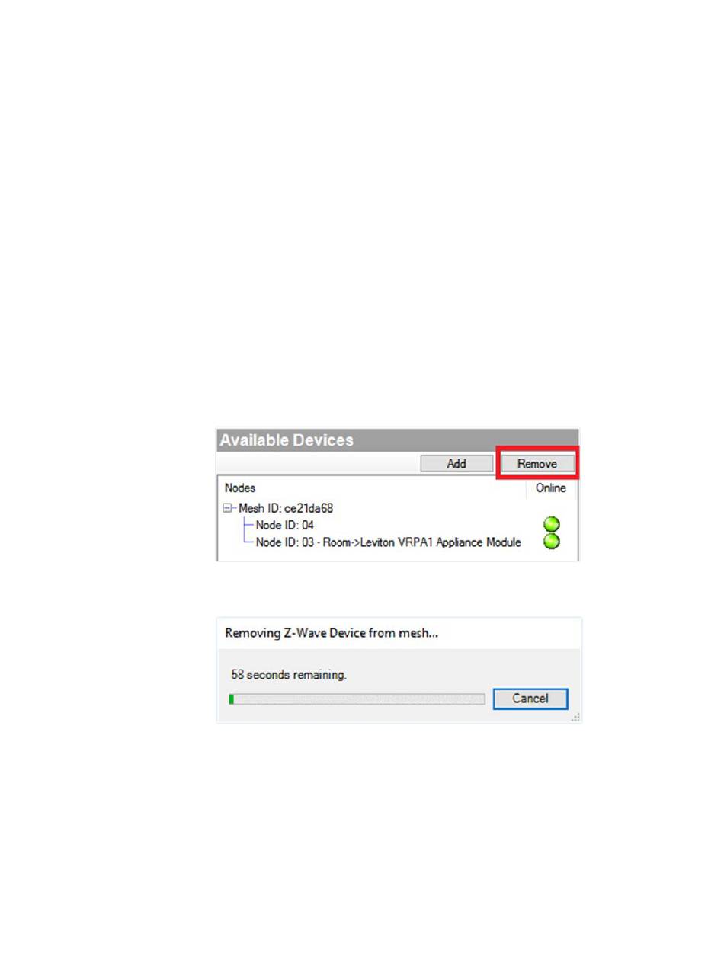
Task: Click the Online column header
Action: tap(551, 488)
